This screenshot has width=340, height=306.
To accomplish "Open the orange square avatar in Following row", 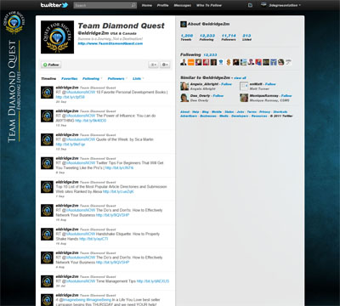I will pyautogui.click(x=191, y=62).
